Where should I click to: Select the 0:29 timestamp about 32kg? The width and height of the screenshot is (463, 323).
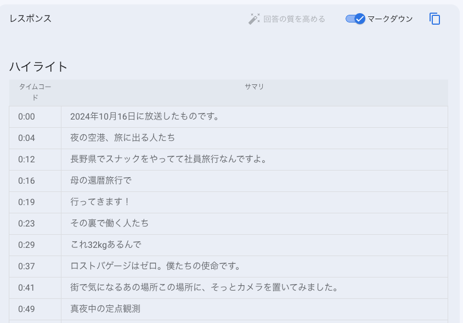click(26, 245)
